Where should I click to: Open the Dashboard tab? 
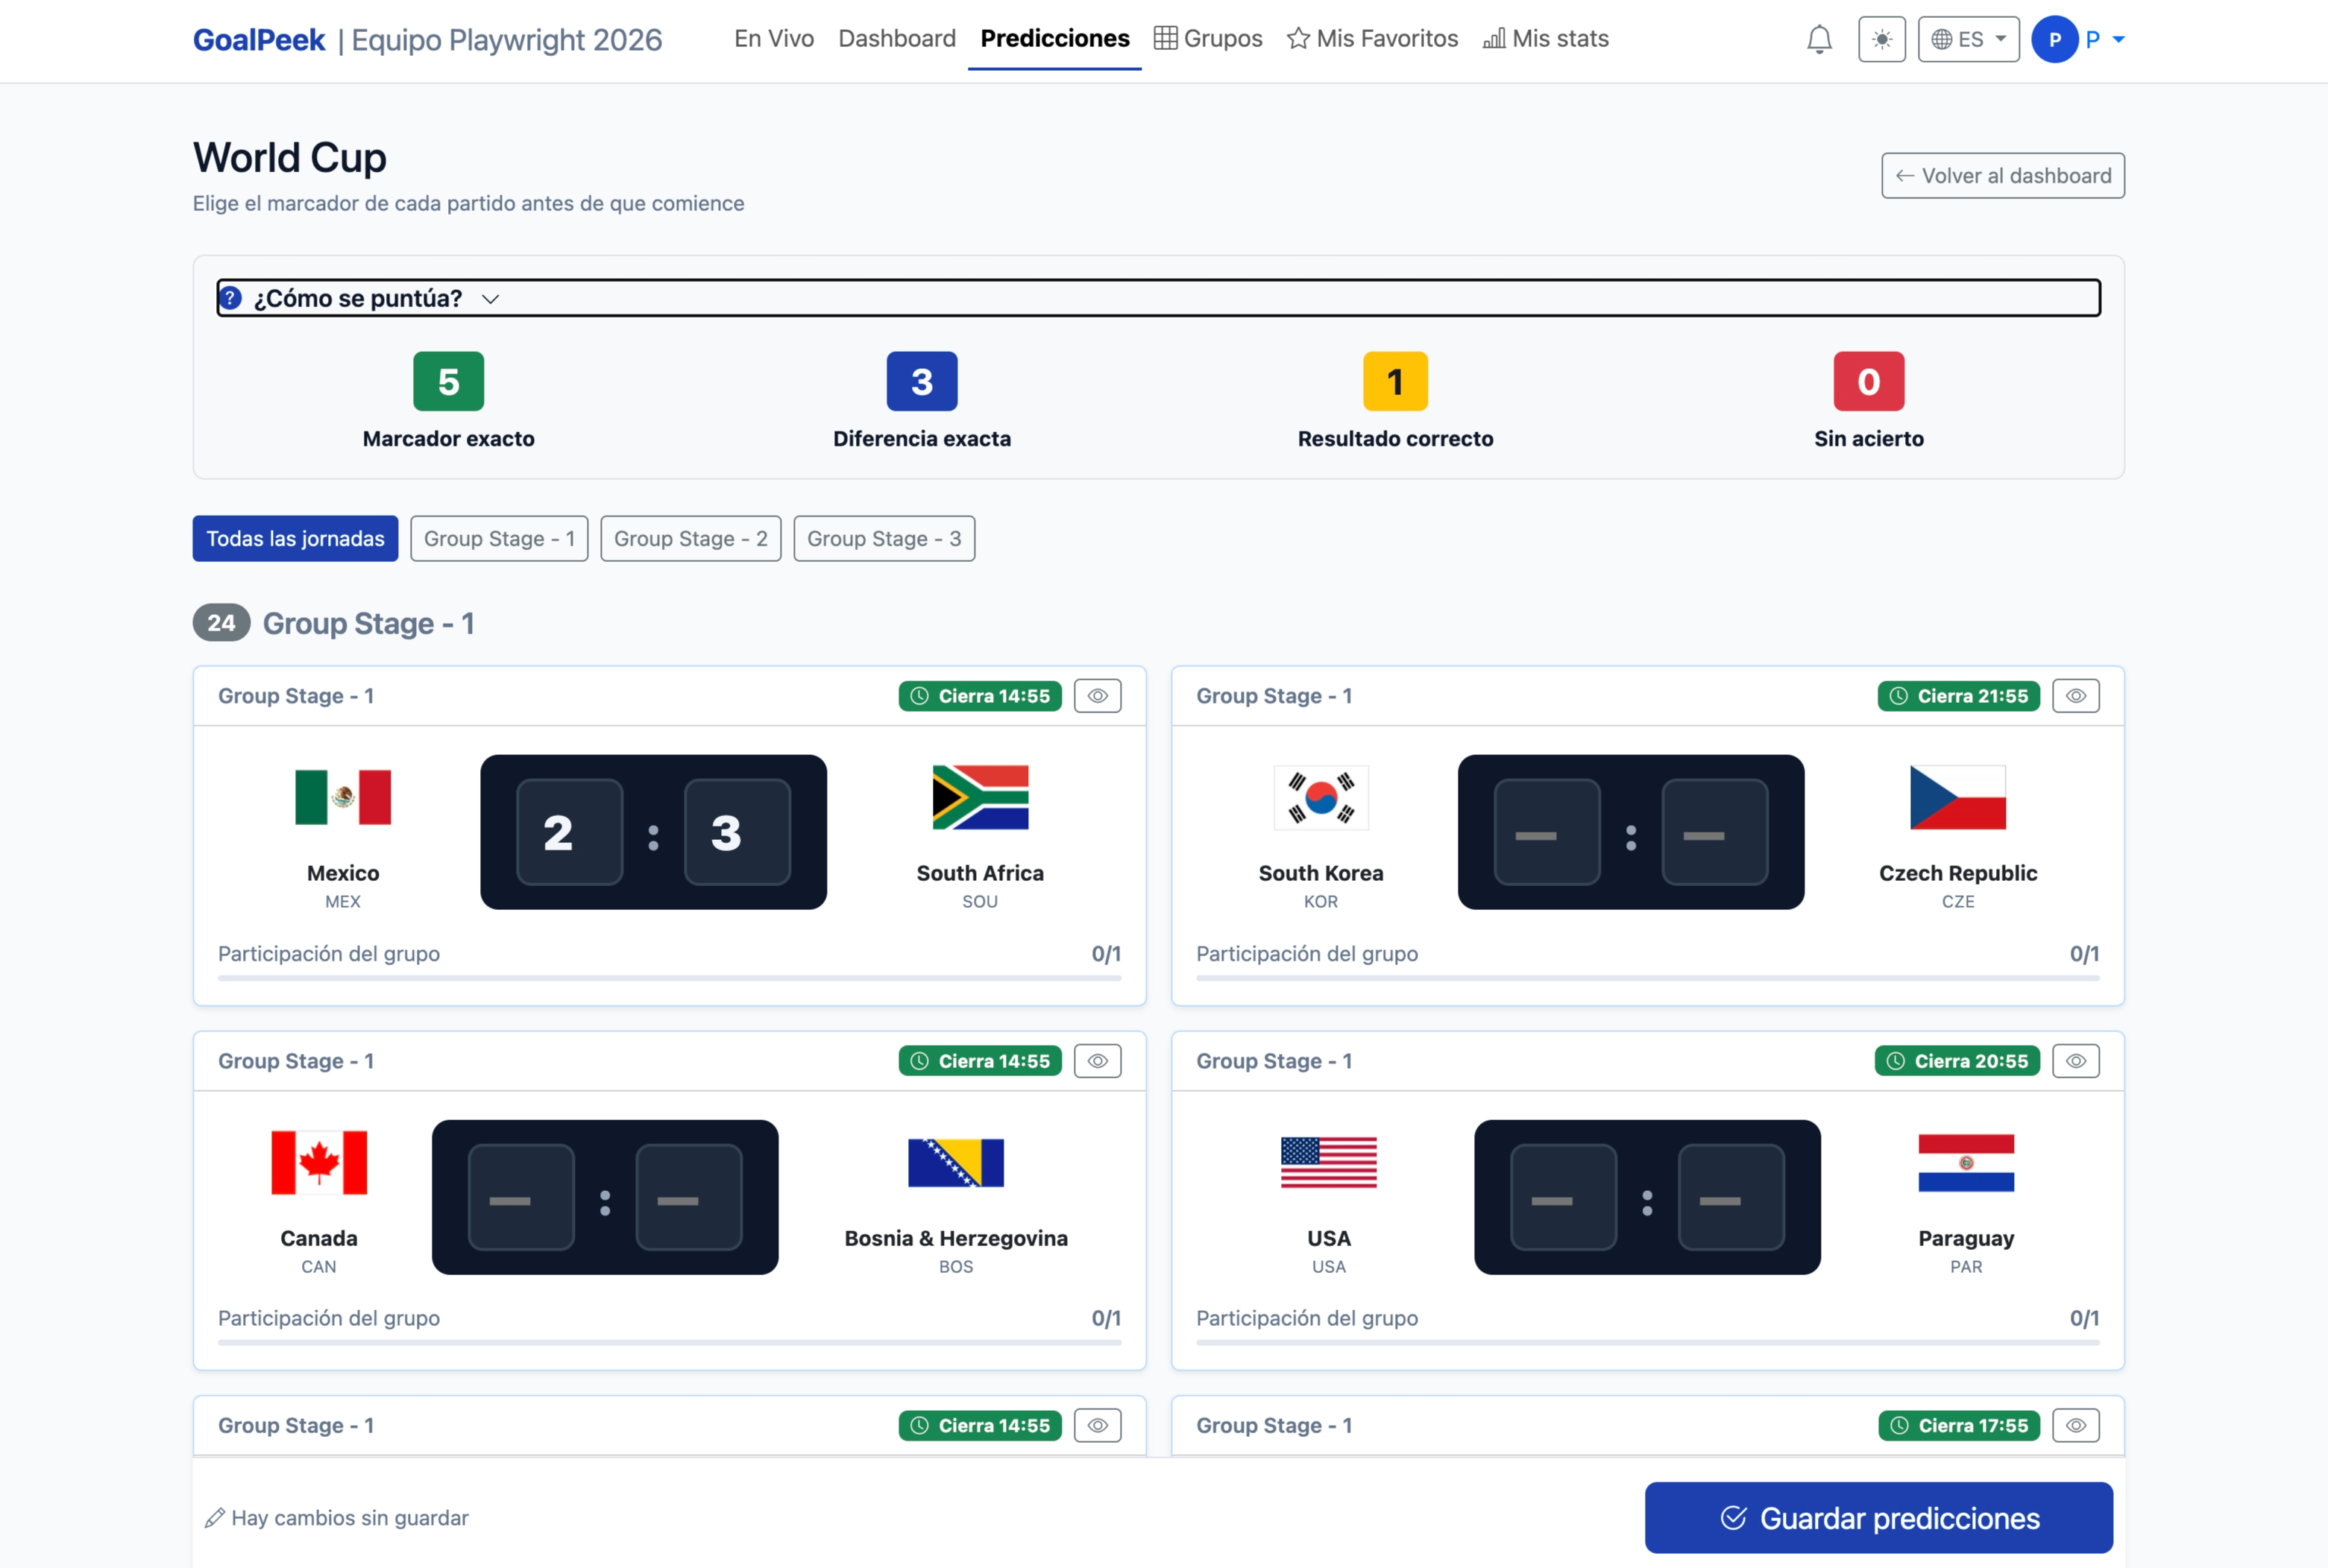[896, 39]
